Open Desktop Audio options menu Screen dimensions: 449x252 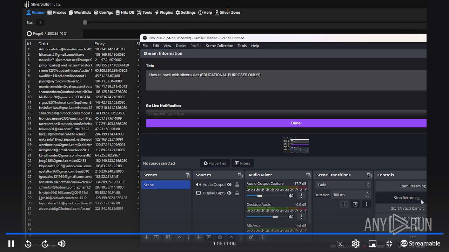[301, 217]
